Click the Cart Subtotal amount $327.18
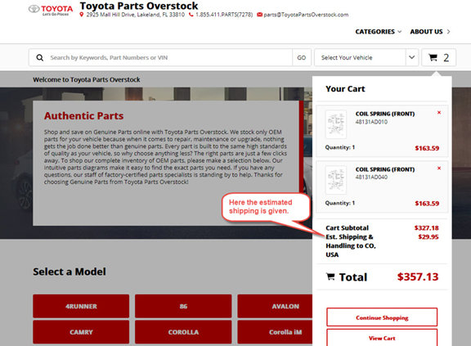471x346 pixels. click(x=426, y=227)
